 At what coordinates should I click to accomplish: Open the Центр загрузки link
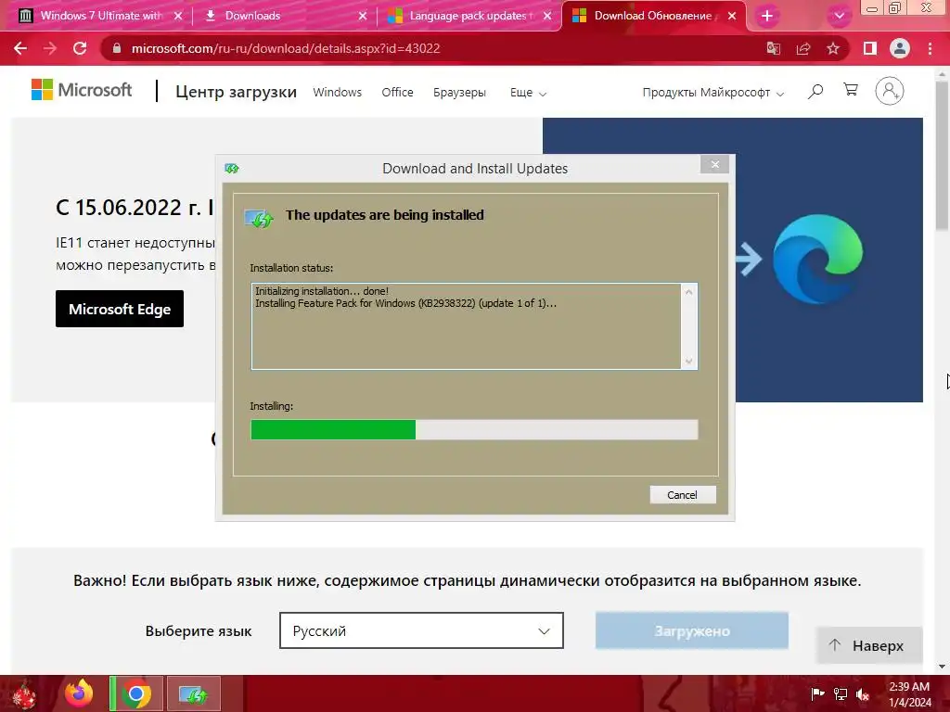(236, 92)
